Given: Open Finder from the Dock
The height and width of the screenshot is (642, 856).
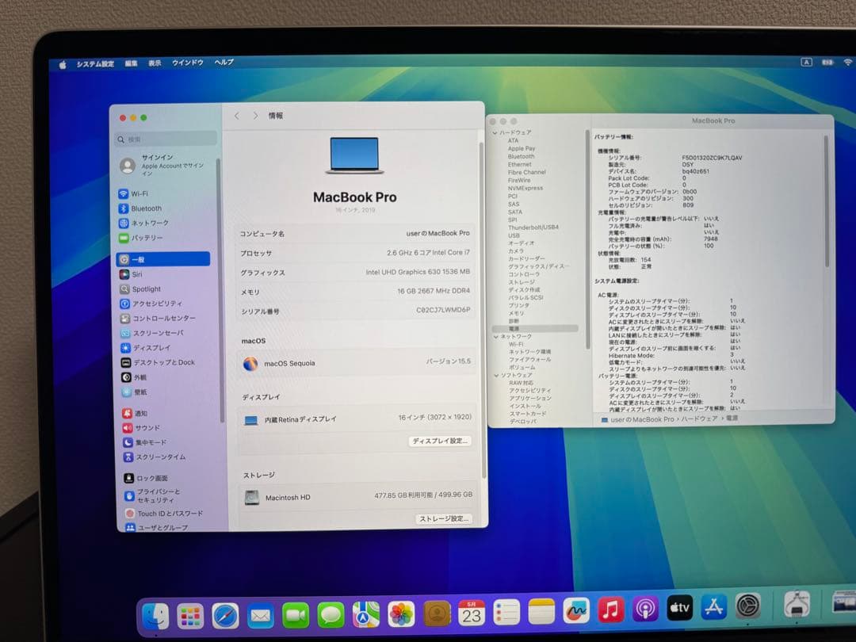Looking at the screenshot, I should coord(155,617).
